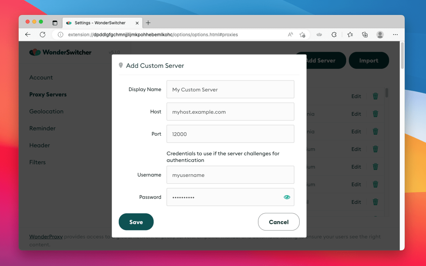Open the Account settings section
This screenshot has width=426, height=266.
point(41,77)
